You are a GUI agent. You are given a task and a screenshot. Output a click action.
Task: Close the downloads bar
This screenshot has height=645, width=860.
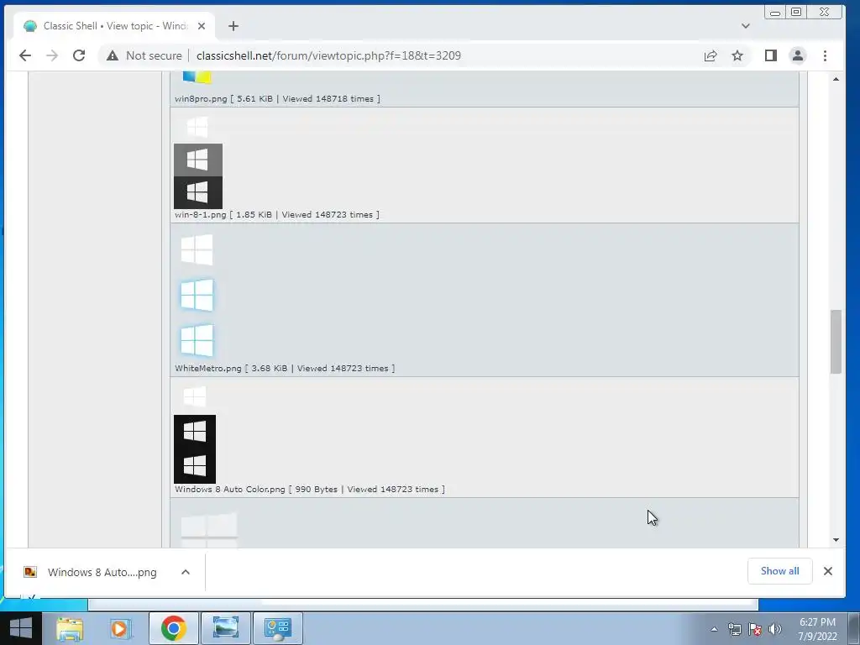tap(828, 571)
